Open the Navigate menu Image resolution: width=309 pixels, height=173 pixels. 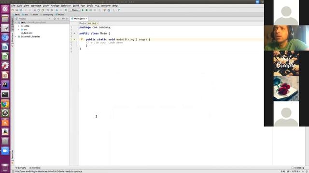(x=36, y=6)
